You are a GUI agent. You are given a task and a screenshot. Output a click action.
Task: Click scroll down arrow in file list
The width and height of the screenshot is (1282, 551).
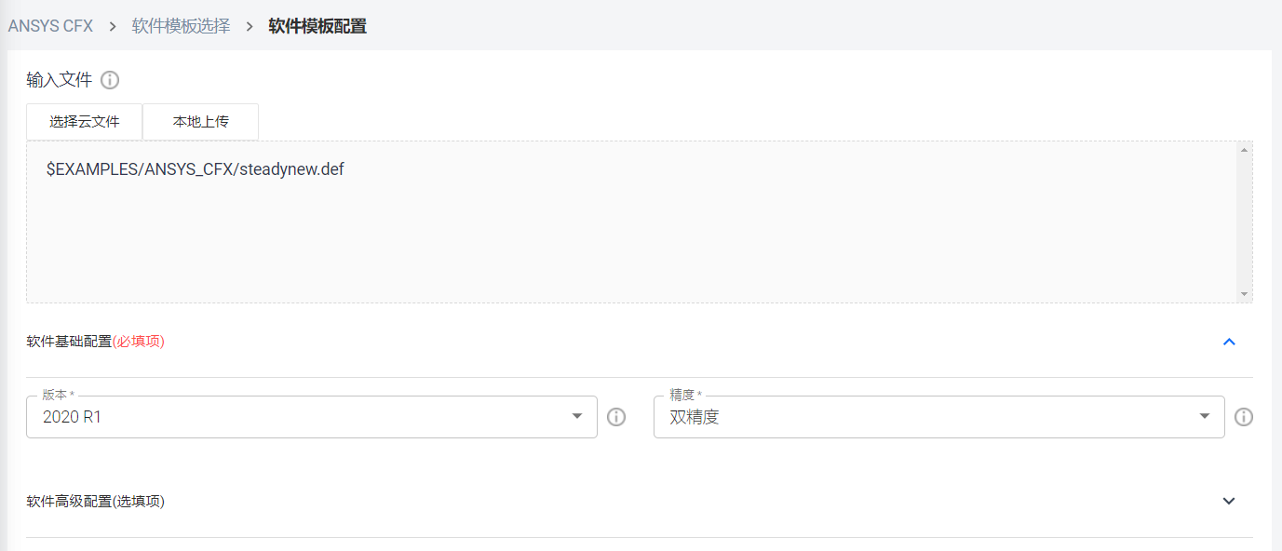1245,294
